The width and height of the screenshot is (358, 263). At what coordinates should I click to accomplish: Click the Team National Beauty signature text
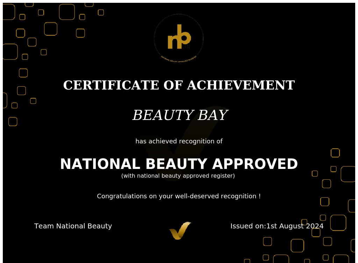tap(73, 226)
